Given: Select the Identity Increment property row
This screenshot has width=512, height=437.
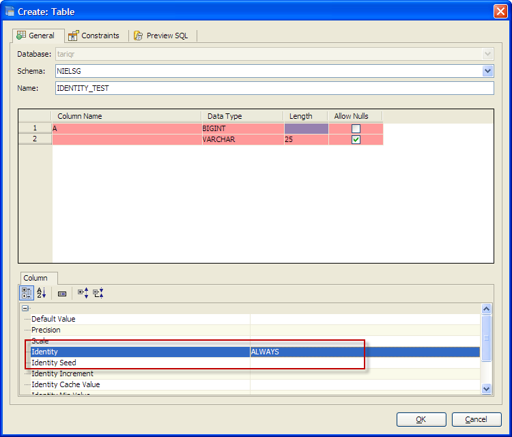Looking at the screenshot, I should [x=255, y=373].
